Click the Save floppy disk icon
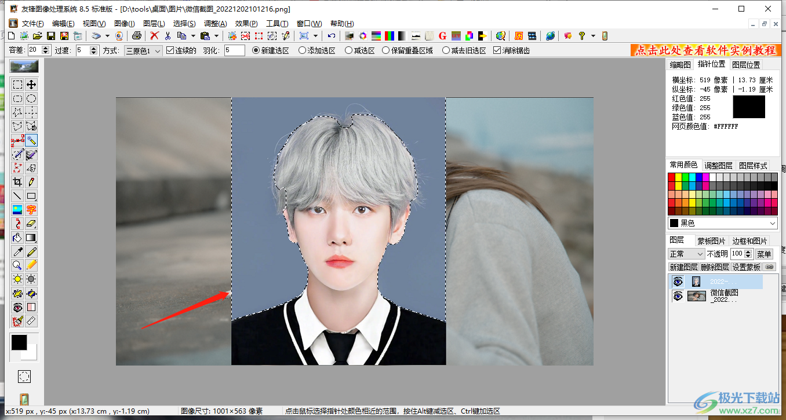The width and height of the screenshot is (786, 420). [x=51, y=36]
